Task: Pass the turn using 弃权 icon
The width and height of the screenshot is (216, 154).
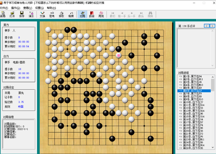Action: pos(61,14)
